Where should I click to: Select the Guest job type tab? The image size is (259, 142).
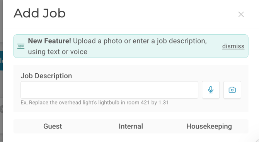click(53, 126)
